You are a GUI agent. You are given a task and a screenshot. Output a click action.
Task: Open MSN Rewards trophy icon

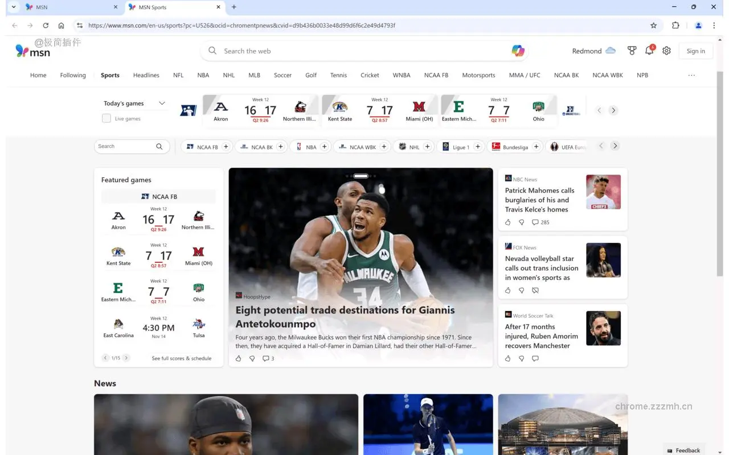(632, 51)
